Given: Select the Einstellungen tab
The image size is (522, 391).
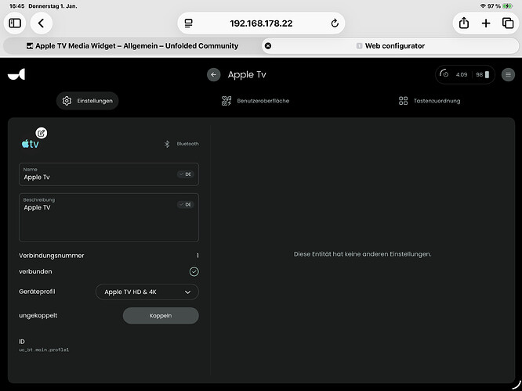Looking at the screenshot, I should pyautogui.click(x=88, y=101).
